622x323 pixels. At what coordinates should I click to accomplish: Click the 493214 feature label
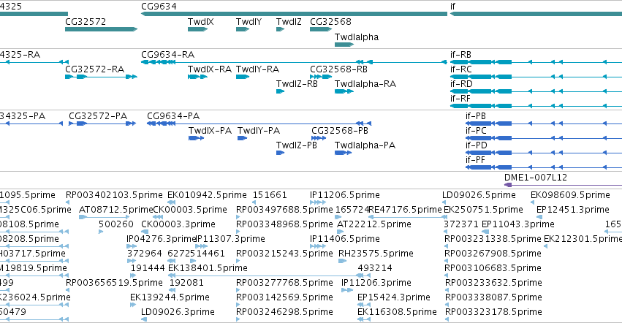coord(375,268)
